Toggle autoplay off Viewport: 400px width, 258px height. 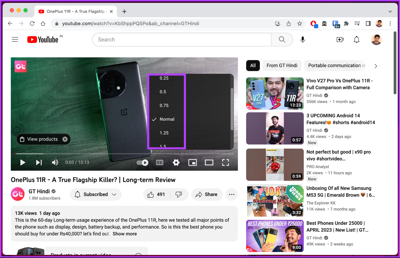pyautogui.click(x=142, y=162)
